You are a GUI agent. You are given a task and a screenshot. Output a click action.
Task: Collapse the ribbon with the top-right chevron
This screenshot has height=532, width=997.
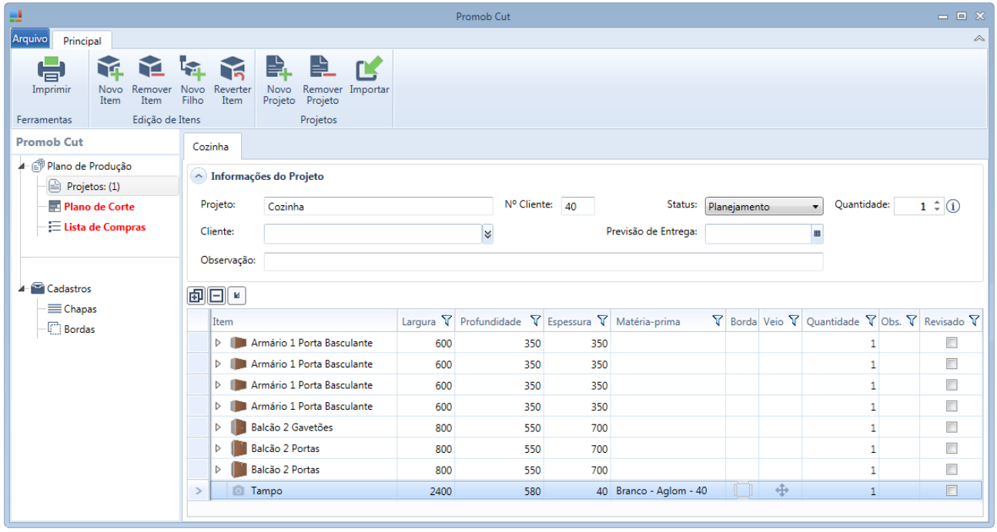click(x=979, y=38)
